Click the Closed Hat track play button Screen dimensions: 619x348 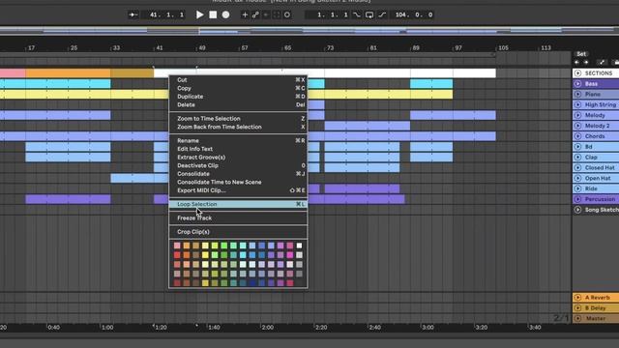(x=578, y=167)
